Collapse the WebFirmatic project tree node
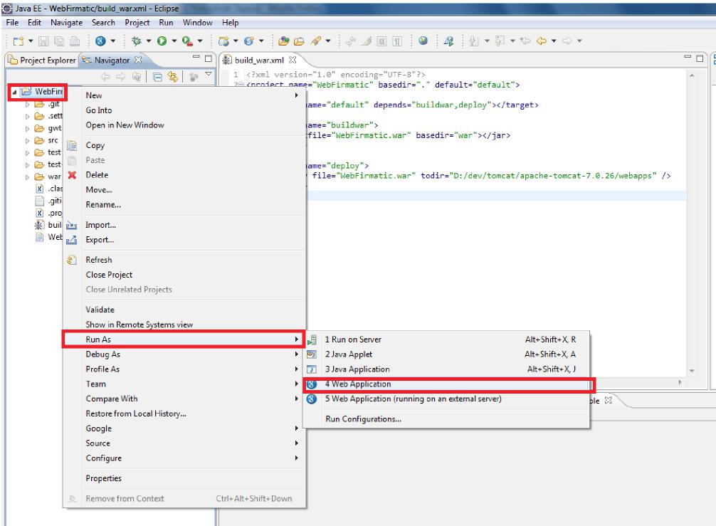The height and width of the screenshot is (526, 716). pos(16,92)
